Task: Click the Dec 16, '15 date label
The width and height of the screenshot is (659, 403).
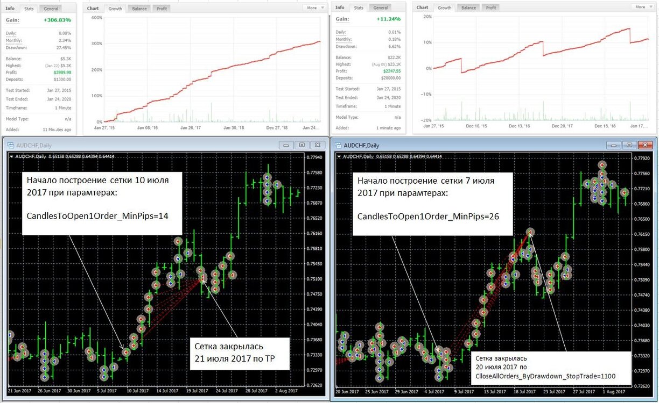Action: pos(476,126)
